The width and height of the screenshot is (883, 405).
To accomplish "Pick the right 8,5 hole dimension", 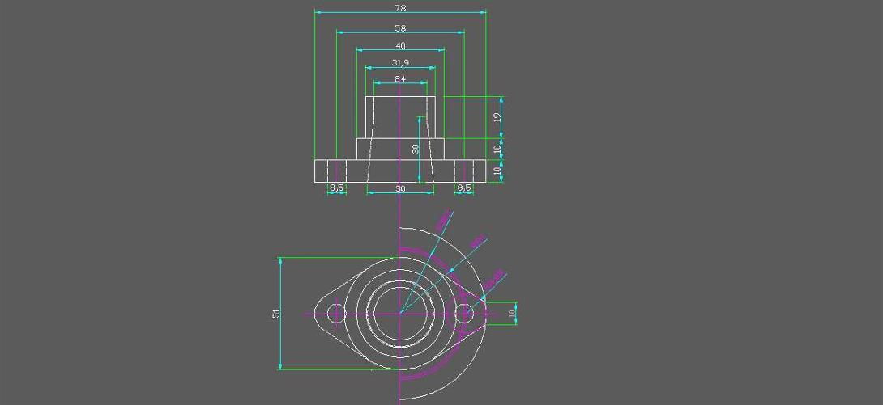I will tap(464, 188).
